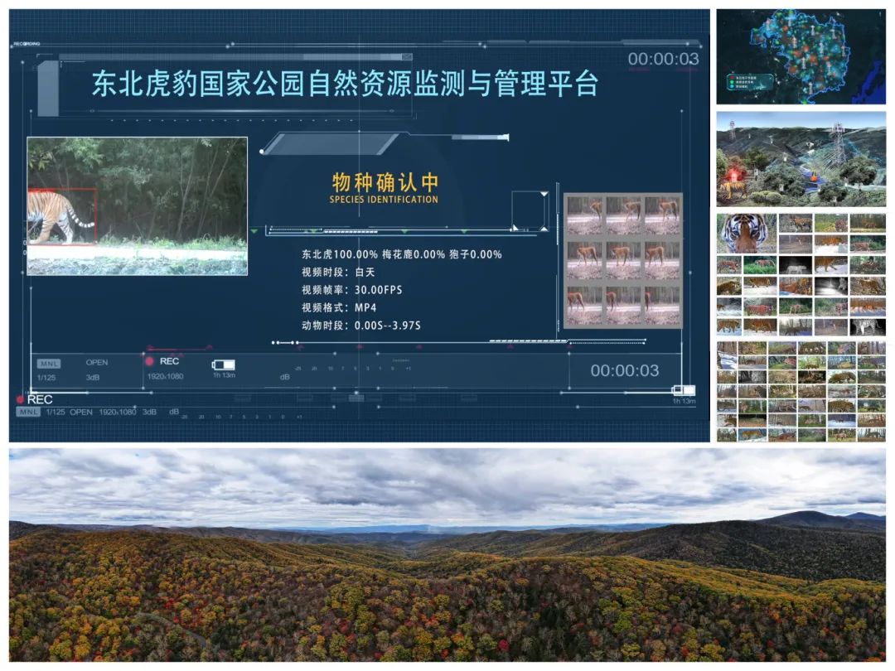
Task: Click the SPECIES IDENTIFICATION subtitle
Action: tap(384, 200)
